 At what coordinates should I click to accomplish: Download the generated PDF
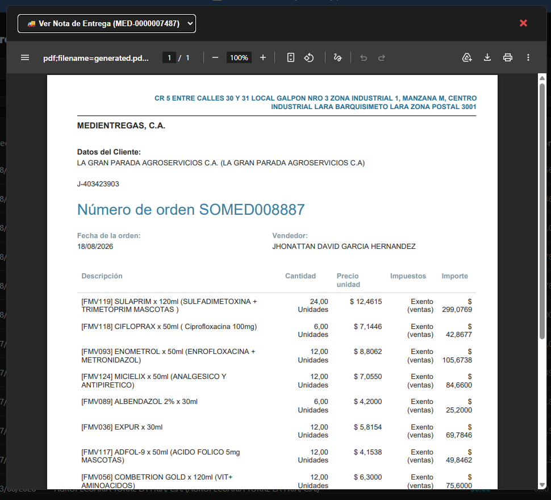[x=487, y=57]
